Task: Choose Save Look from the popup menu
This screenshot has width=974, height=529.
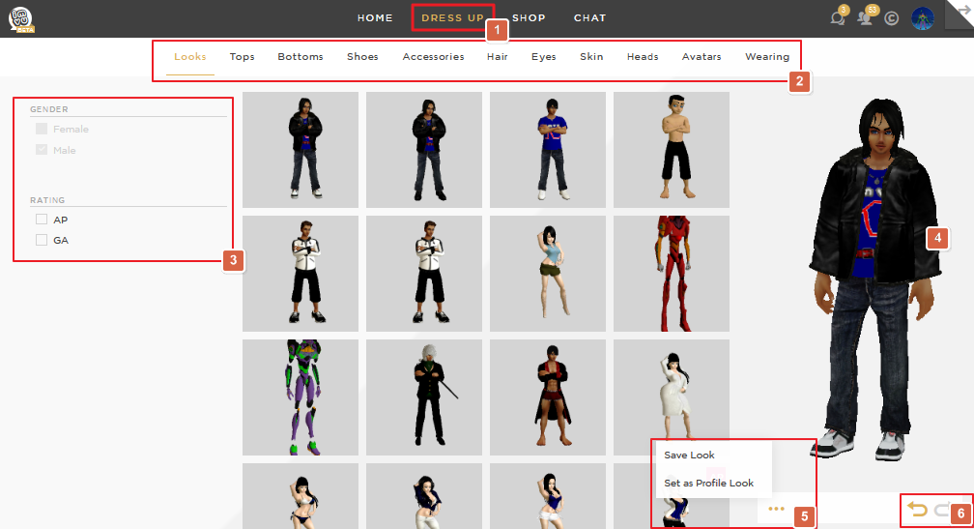Action: click(689, 455)
